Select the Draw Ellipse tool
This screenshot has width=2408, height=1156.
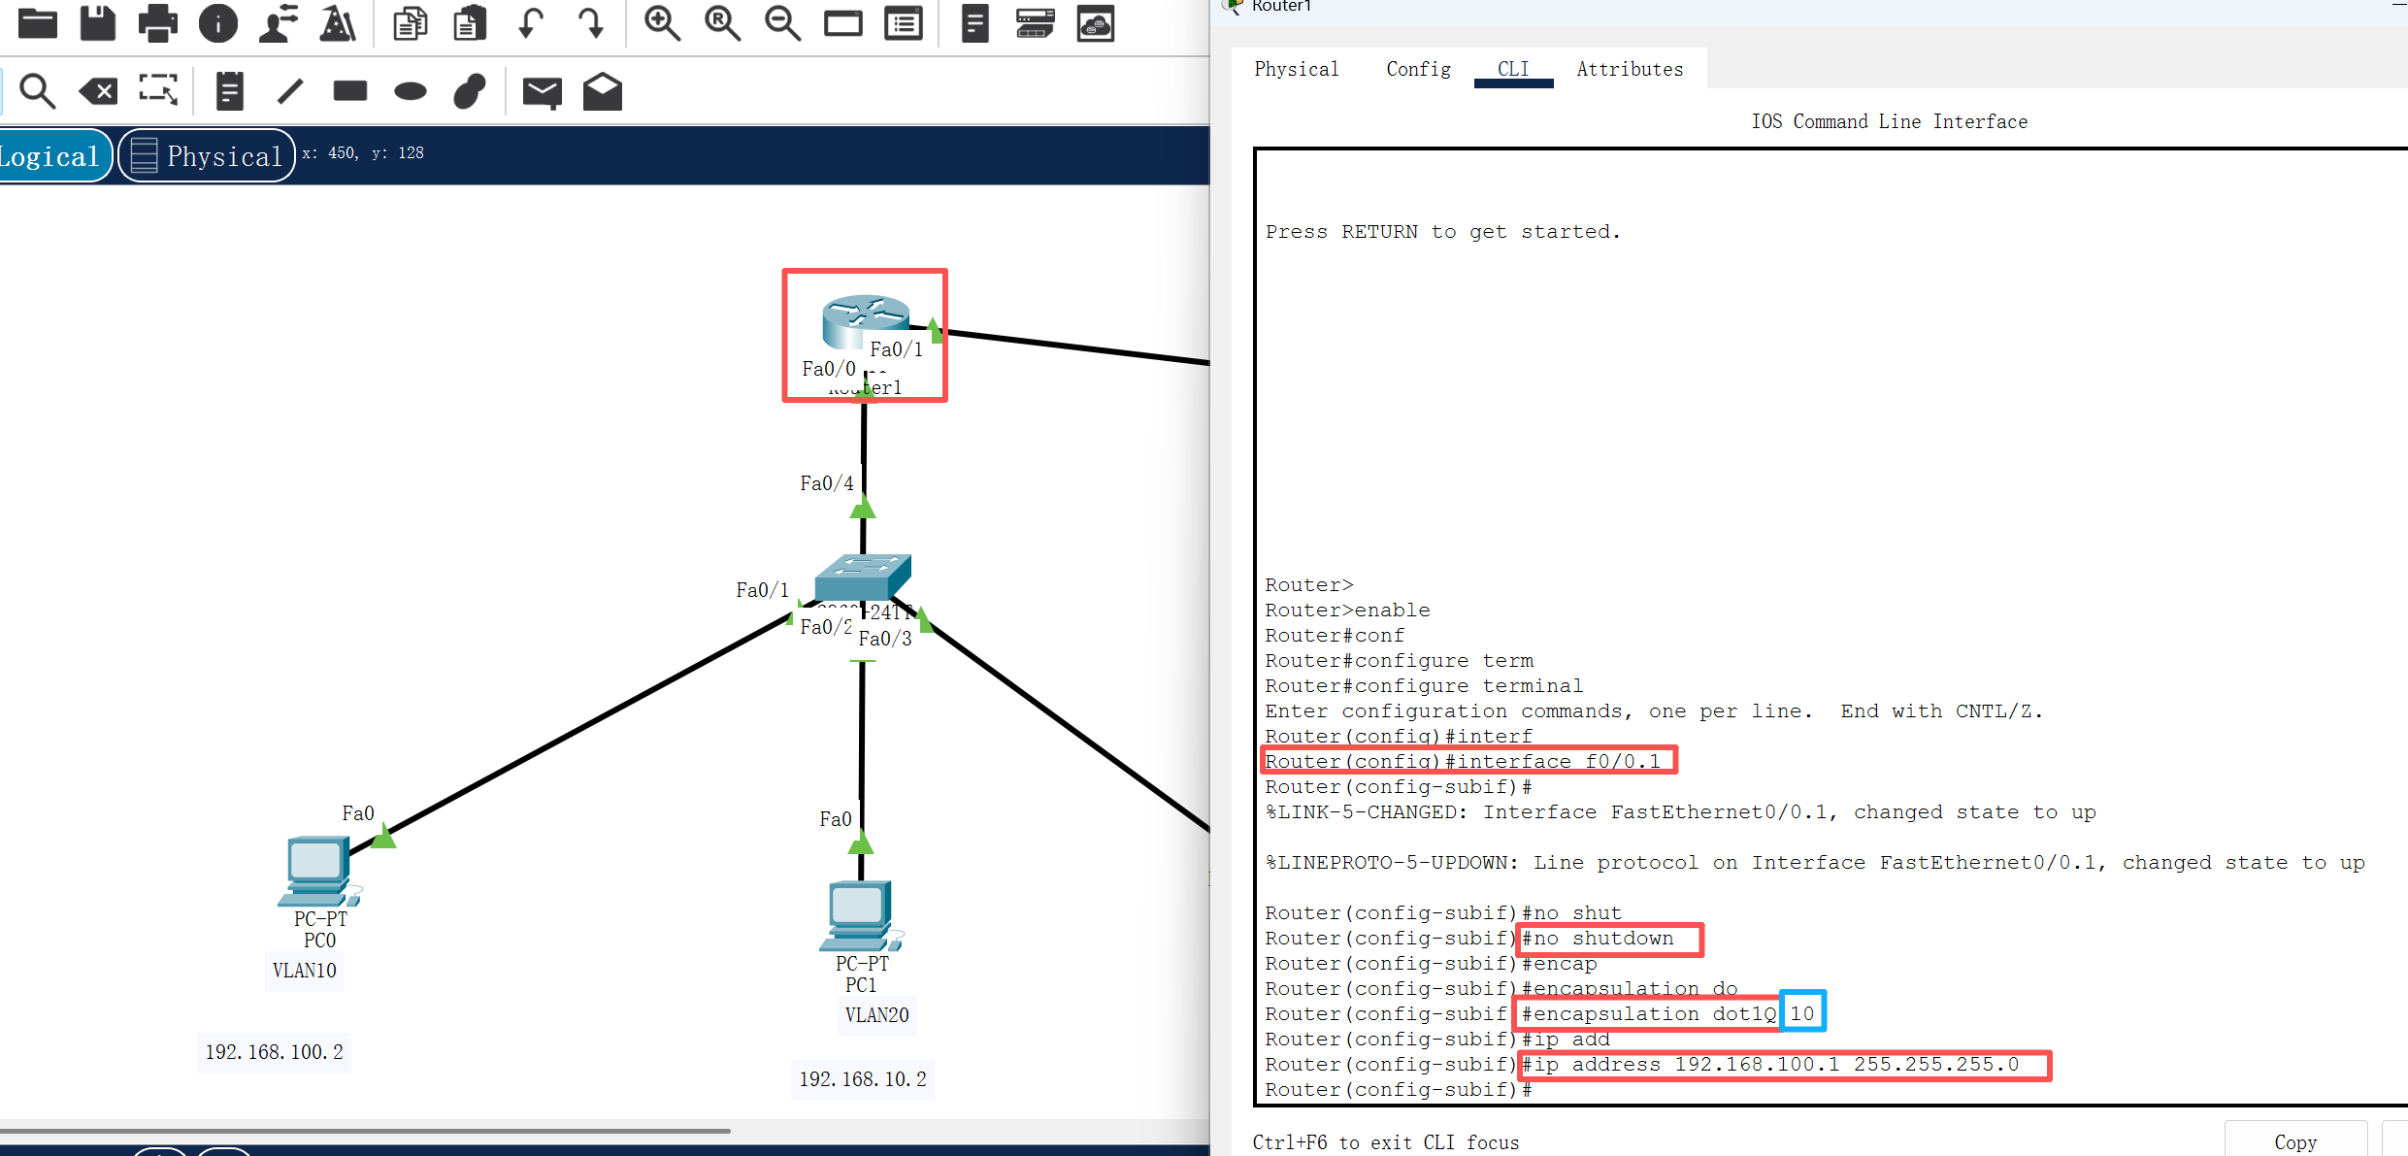(410, 91)
